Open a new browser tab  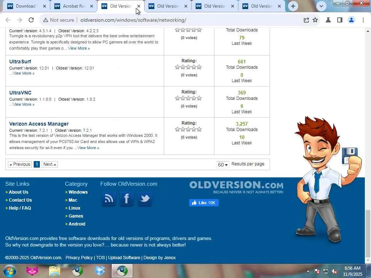pyautogui.click(x=293, y=6)
